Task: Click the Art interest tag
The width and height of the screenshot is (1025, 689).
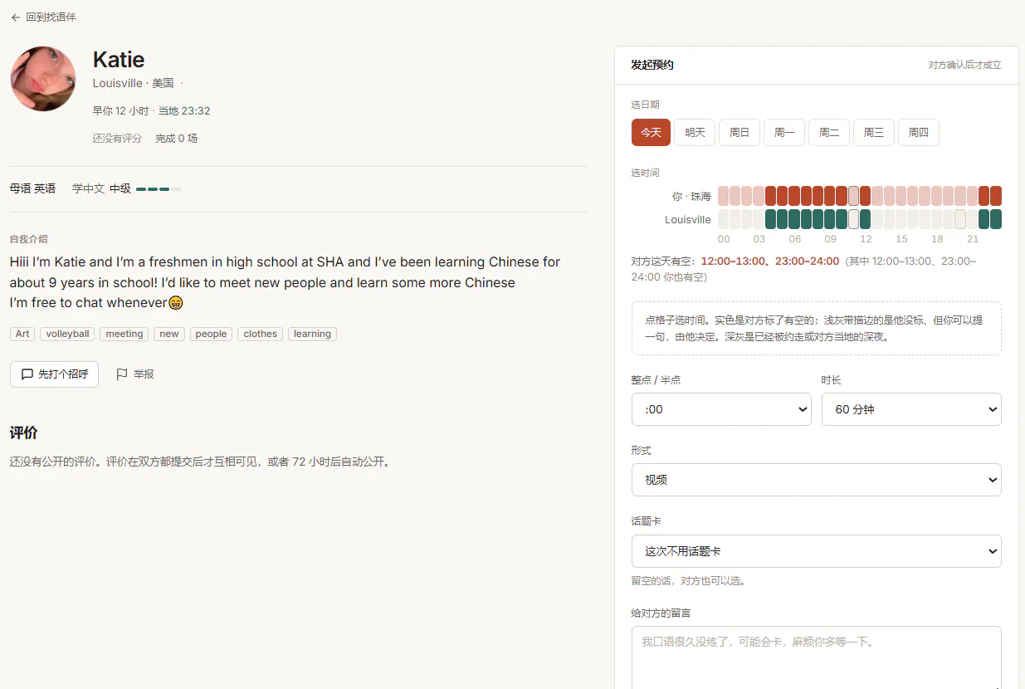Action: (x=22, y=334)
